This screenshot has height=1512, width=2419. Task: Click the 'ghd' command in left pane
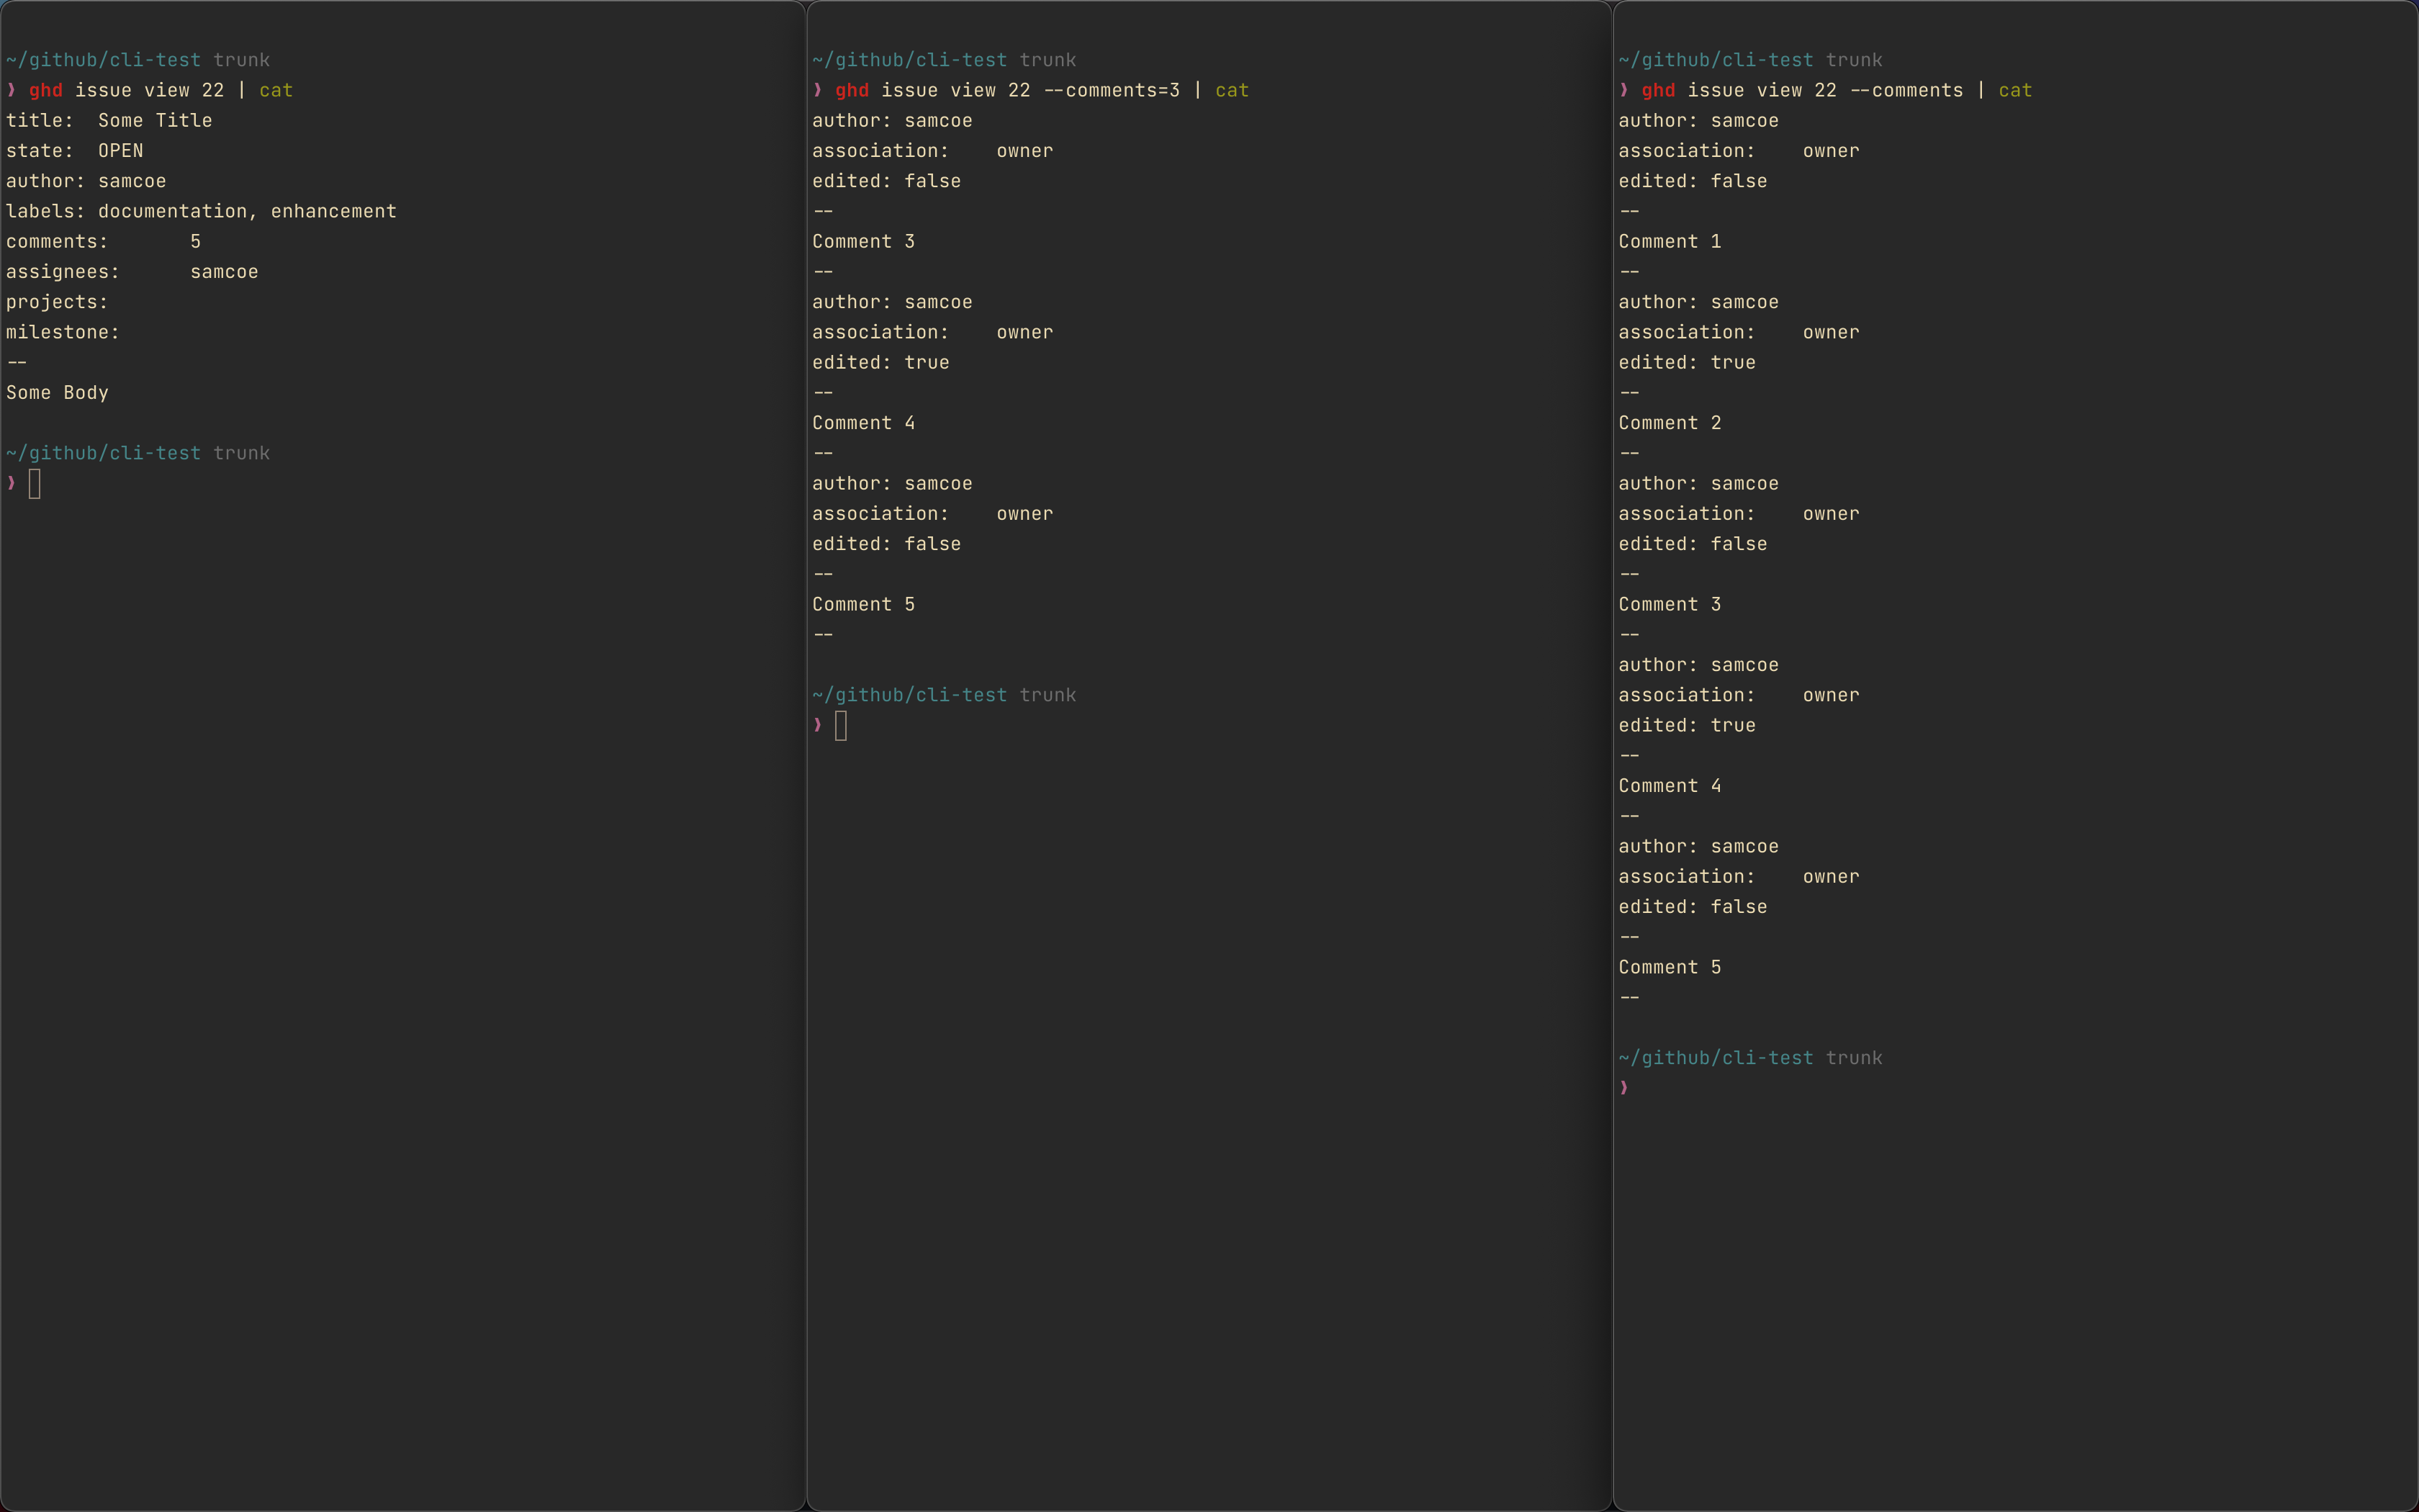(x=46, y=90)
